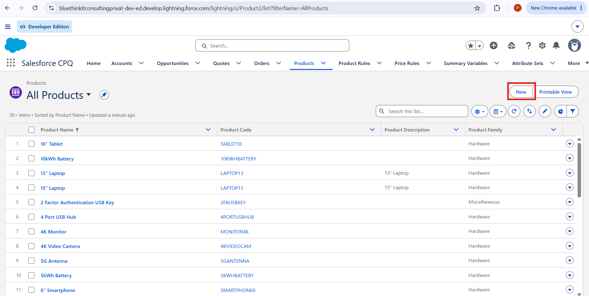Open the Accounts tab chevron menu
Image resolution: width=589 pixels, height=296 pixels.
(x=141, y=63)
